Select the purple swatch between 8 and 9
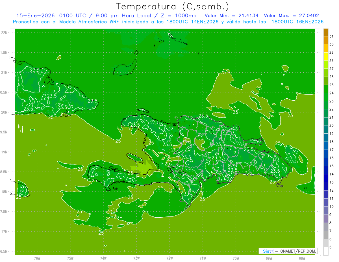Viewport: 339px width, 262px height. pos(326,219)
